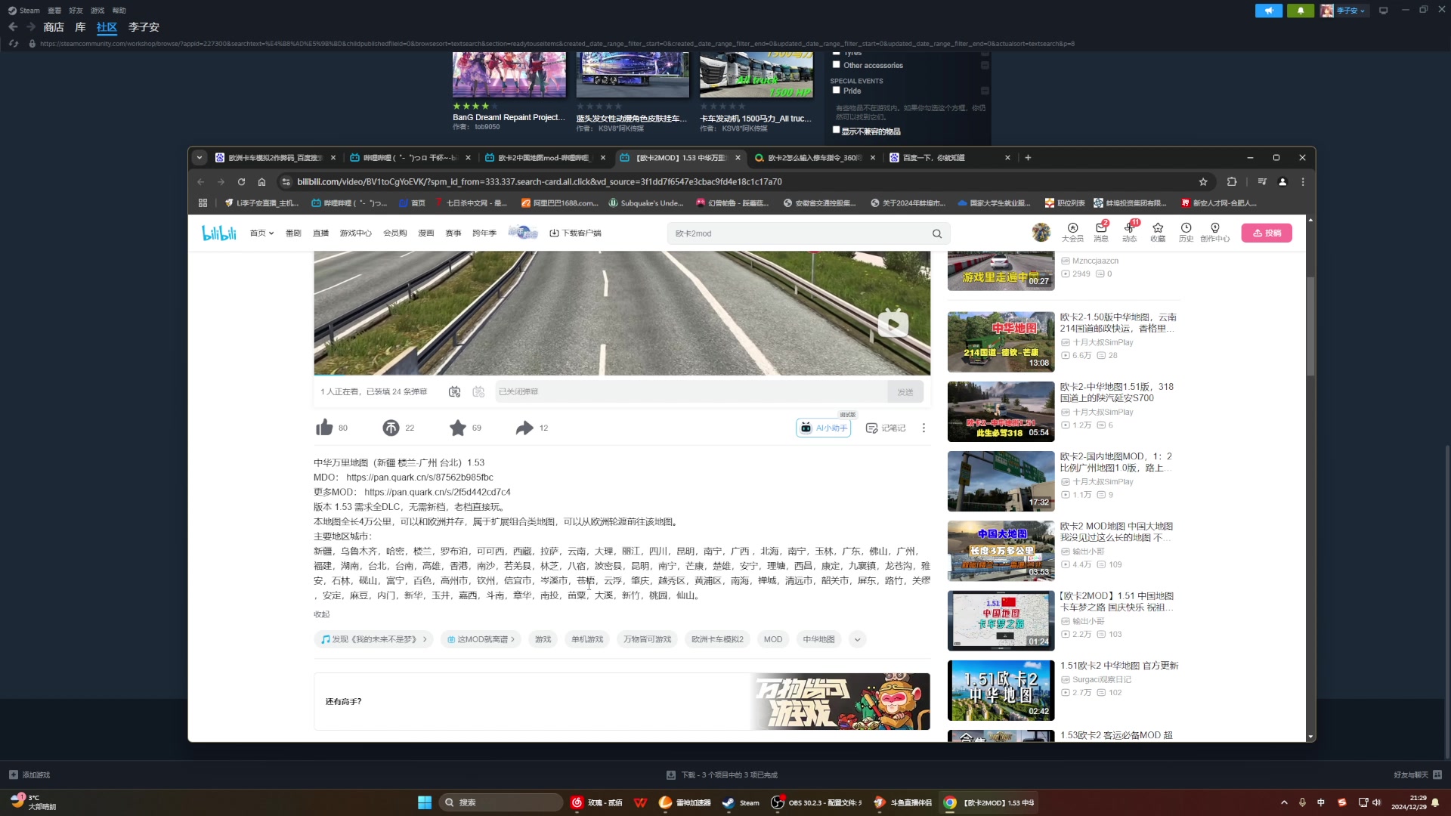This screenshot has width=1451, height=816.
Task: Click the coin donation icon
Action: [391, 428]
